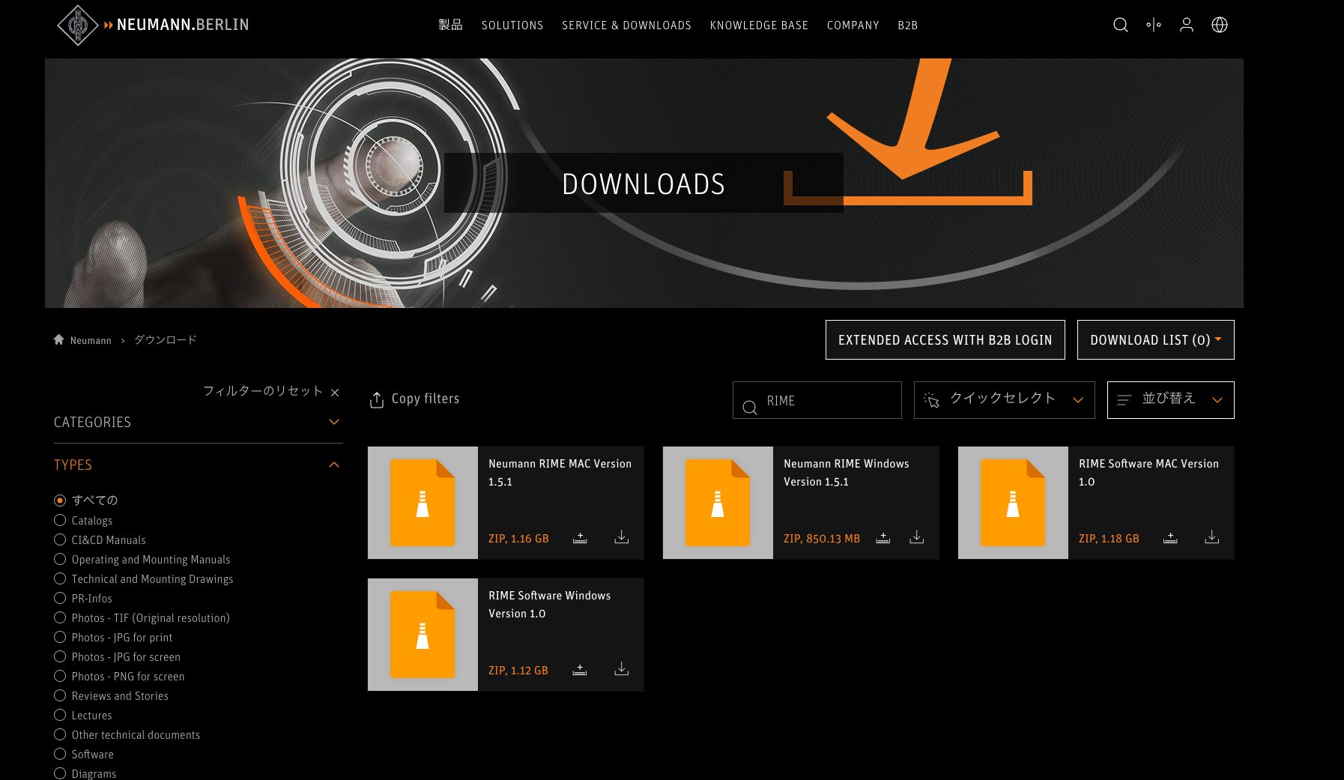Choose Operating and Mounting Manuals filter
Screen dimensions: 1344x780
point(60,559)
